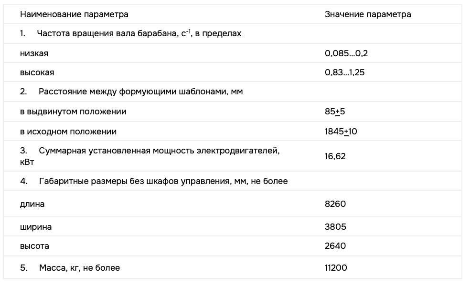Click the value 0,83...1,25
The image size is (470, 285).
[x=345, y=72]
